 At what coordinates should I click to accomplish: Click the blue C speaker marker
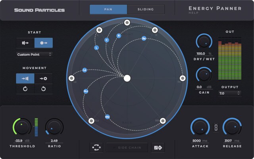click(x=106, y=40)
